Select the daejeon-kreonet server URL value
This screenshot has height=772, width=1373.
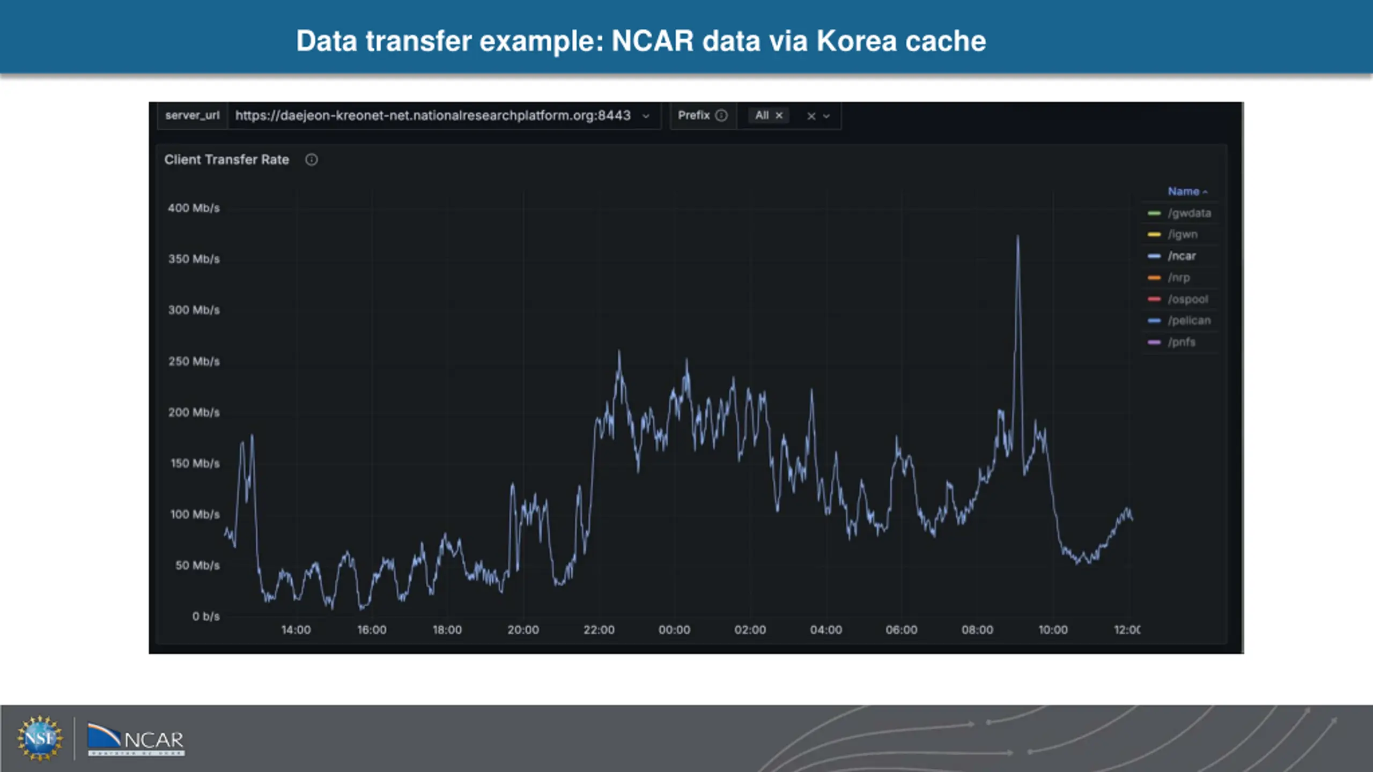coord(433,116)
